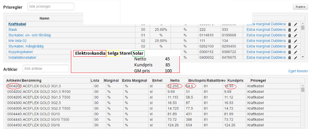The height and width of the screenshot is (129, 310).
Task: Click Dubblera in the Kopplingskabel row
Action: (278, 52)
